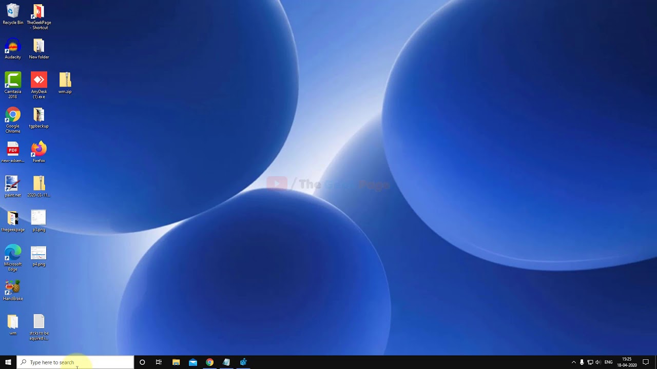The height and width of the screenshot is (369, 657).
Task: Select the Camtasia 2018 desktop icon
Action: tap(13, 86)
